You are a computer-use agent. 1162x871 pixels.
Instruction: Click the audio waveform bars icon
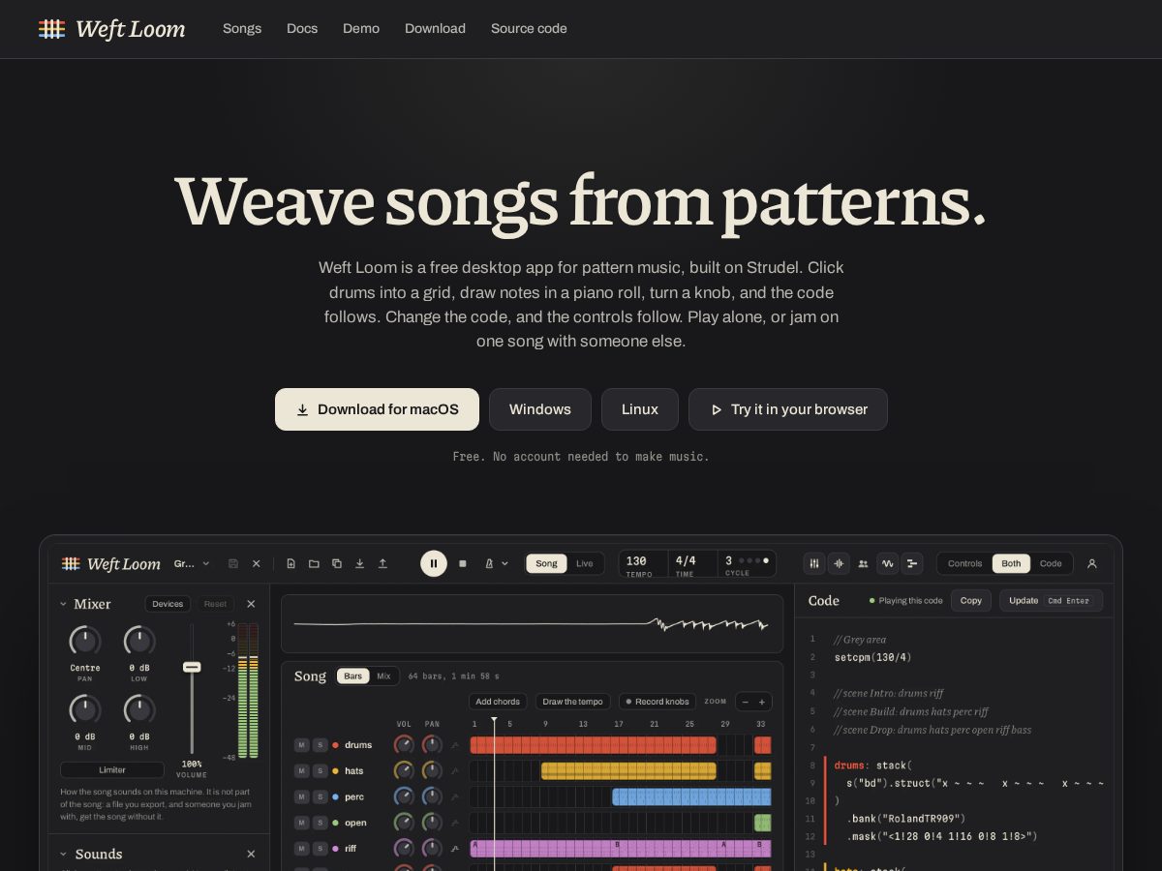tap(839, 563)
